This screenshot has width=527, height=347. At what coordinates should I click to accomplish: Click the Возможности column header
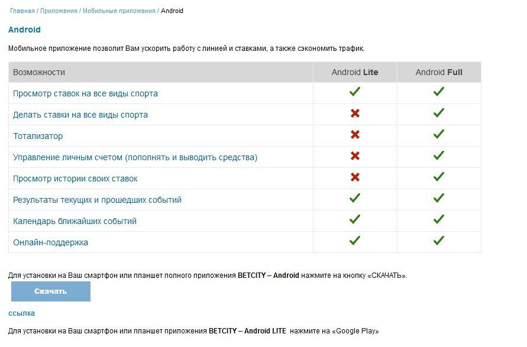(x=39, y=72)
